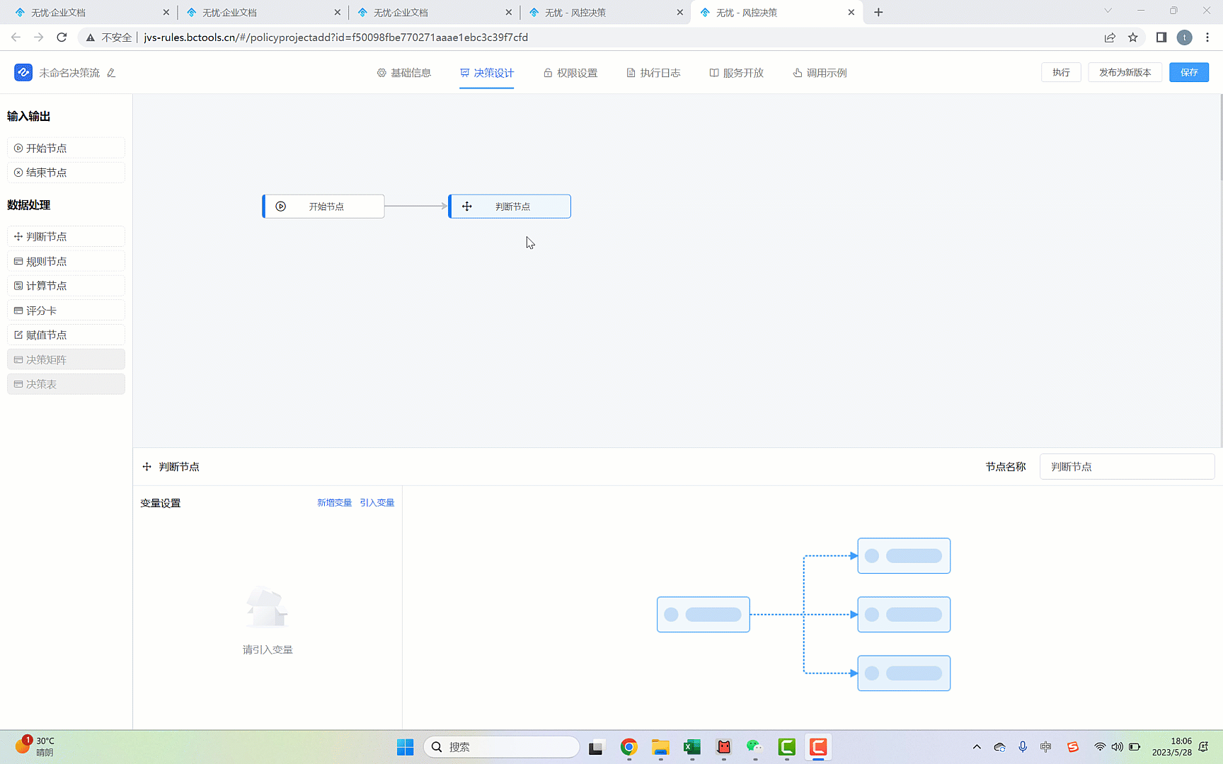Open the 服务开放 tab
The width and height of the screenshot is (1223, 764).
(x=737, y=73)
